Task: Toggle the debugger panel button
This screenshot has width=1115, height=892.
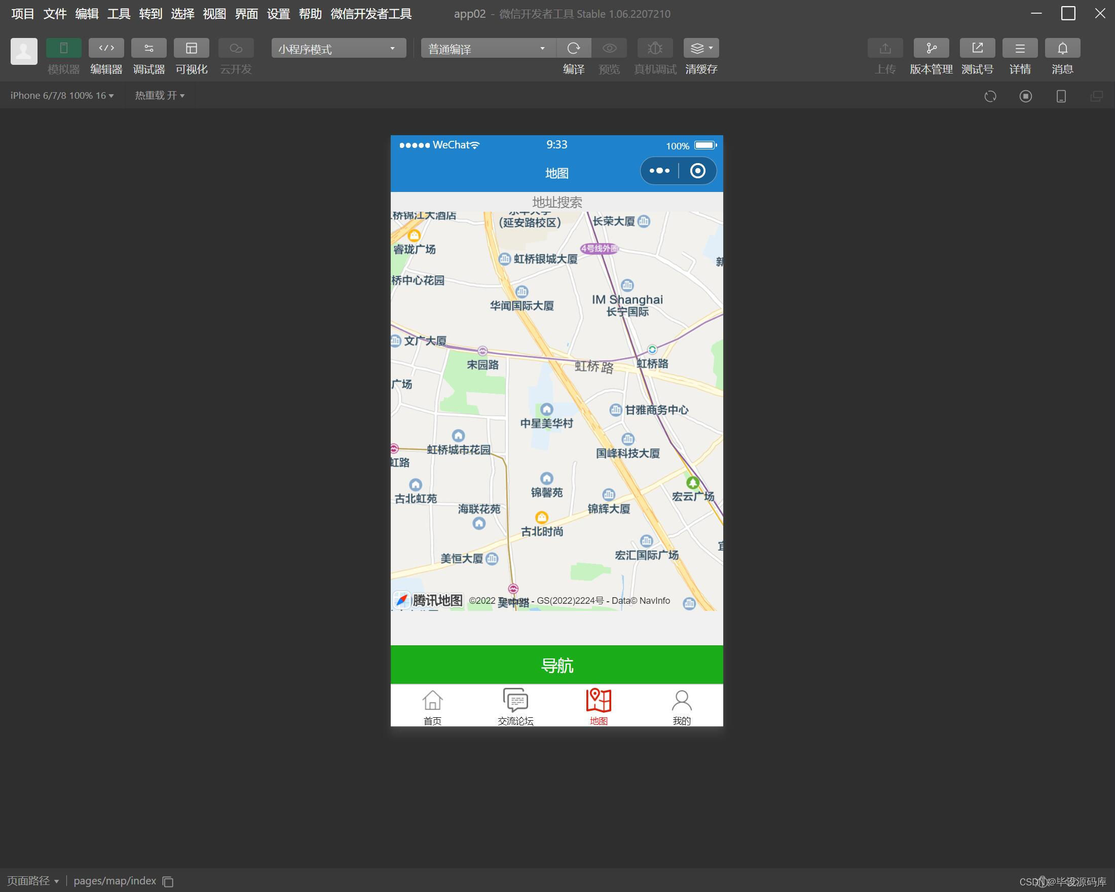Action: coord(149,48)
